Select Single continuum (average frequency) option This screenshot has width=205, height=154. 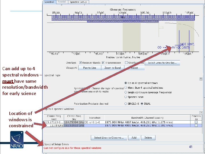point(126,92)
